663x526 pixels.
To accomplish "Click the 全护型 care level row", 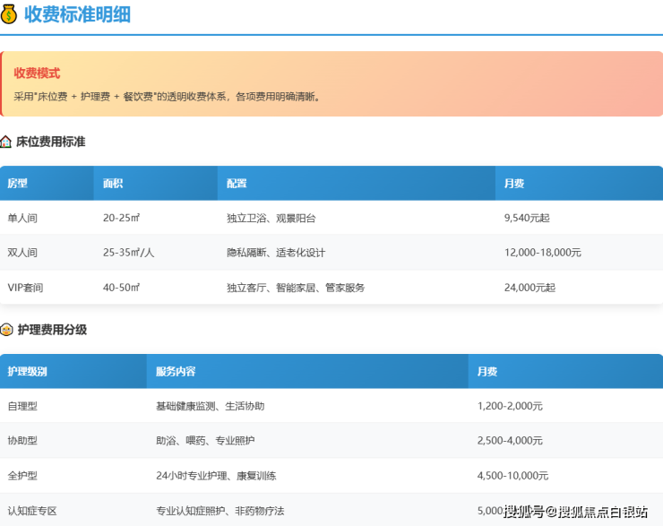I will tap(22, 476).
